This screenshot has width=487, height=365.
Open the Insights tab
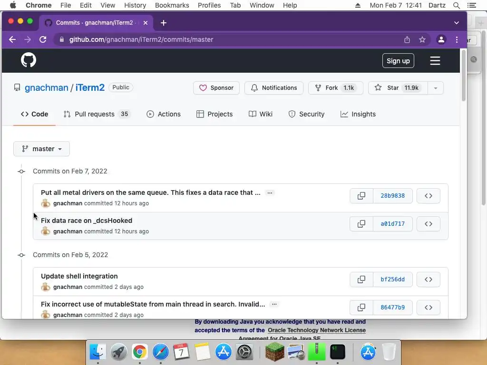[x=358, y=114]
